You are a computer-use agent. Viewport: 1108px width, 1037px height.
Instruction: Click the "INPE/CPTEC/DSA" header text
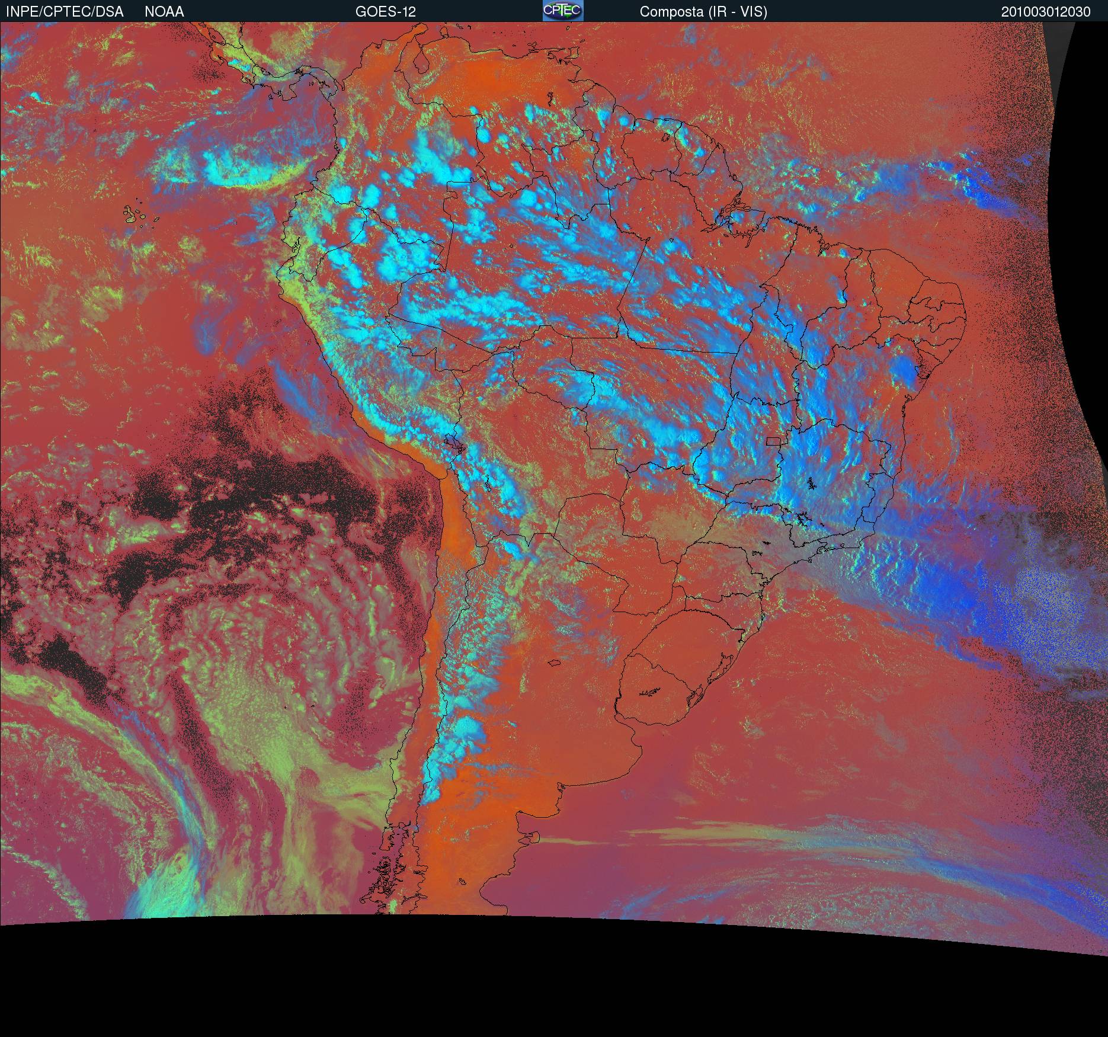pos(65,12)
